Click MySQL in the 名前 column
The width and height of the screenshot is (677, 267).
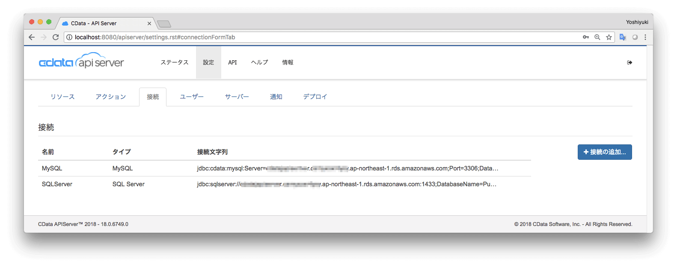[x=52, y=168]
